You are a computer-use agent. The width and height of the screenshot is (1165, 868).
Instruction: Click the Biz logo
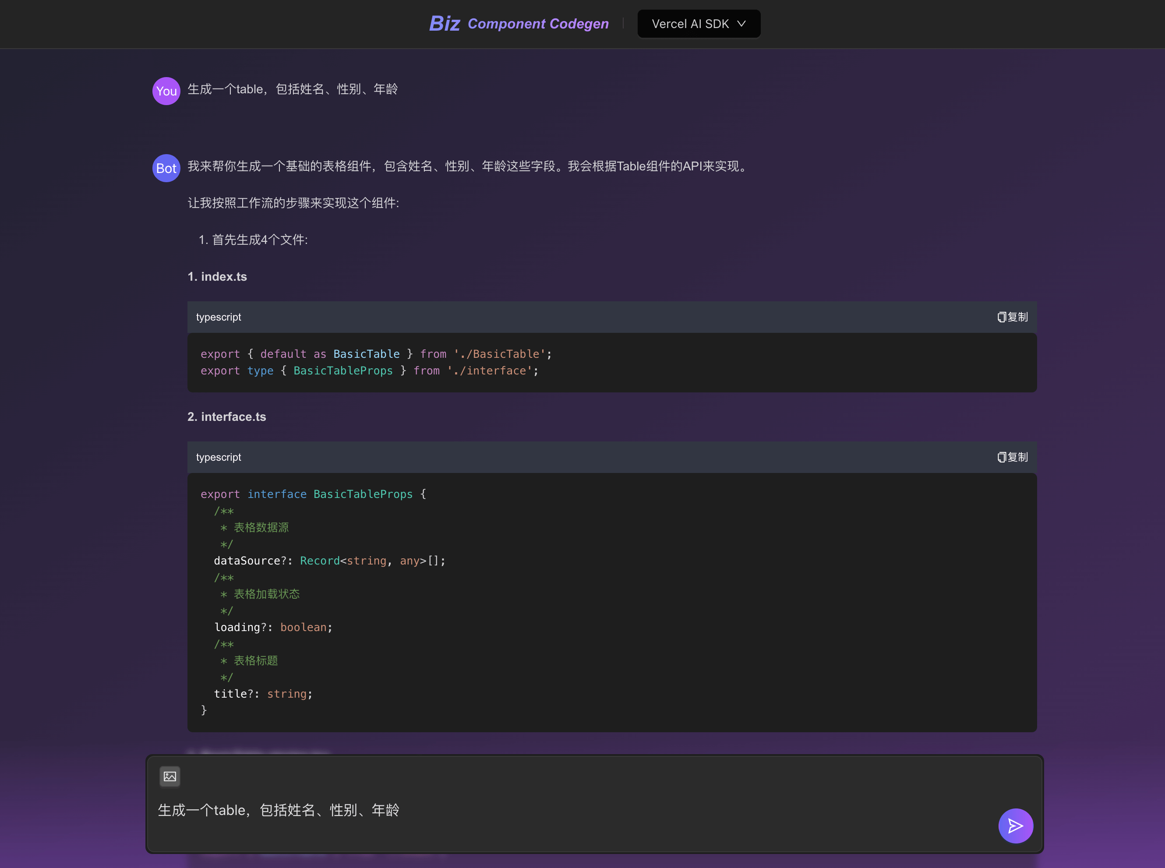point(444,24)
